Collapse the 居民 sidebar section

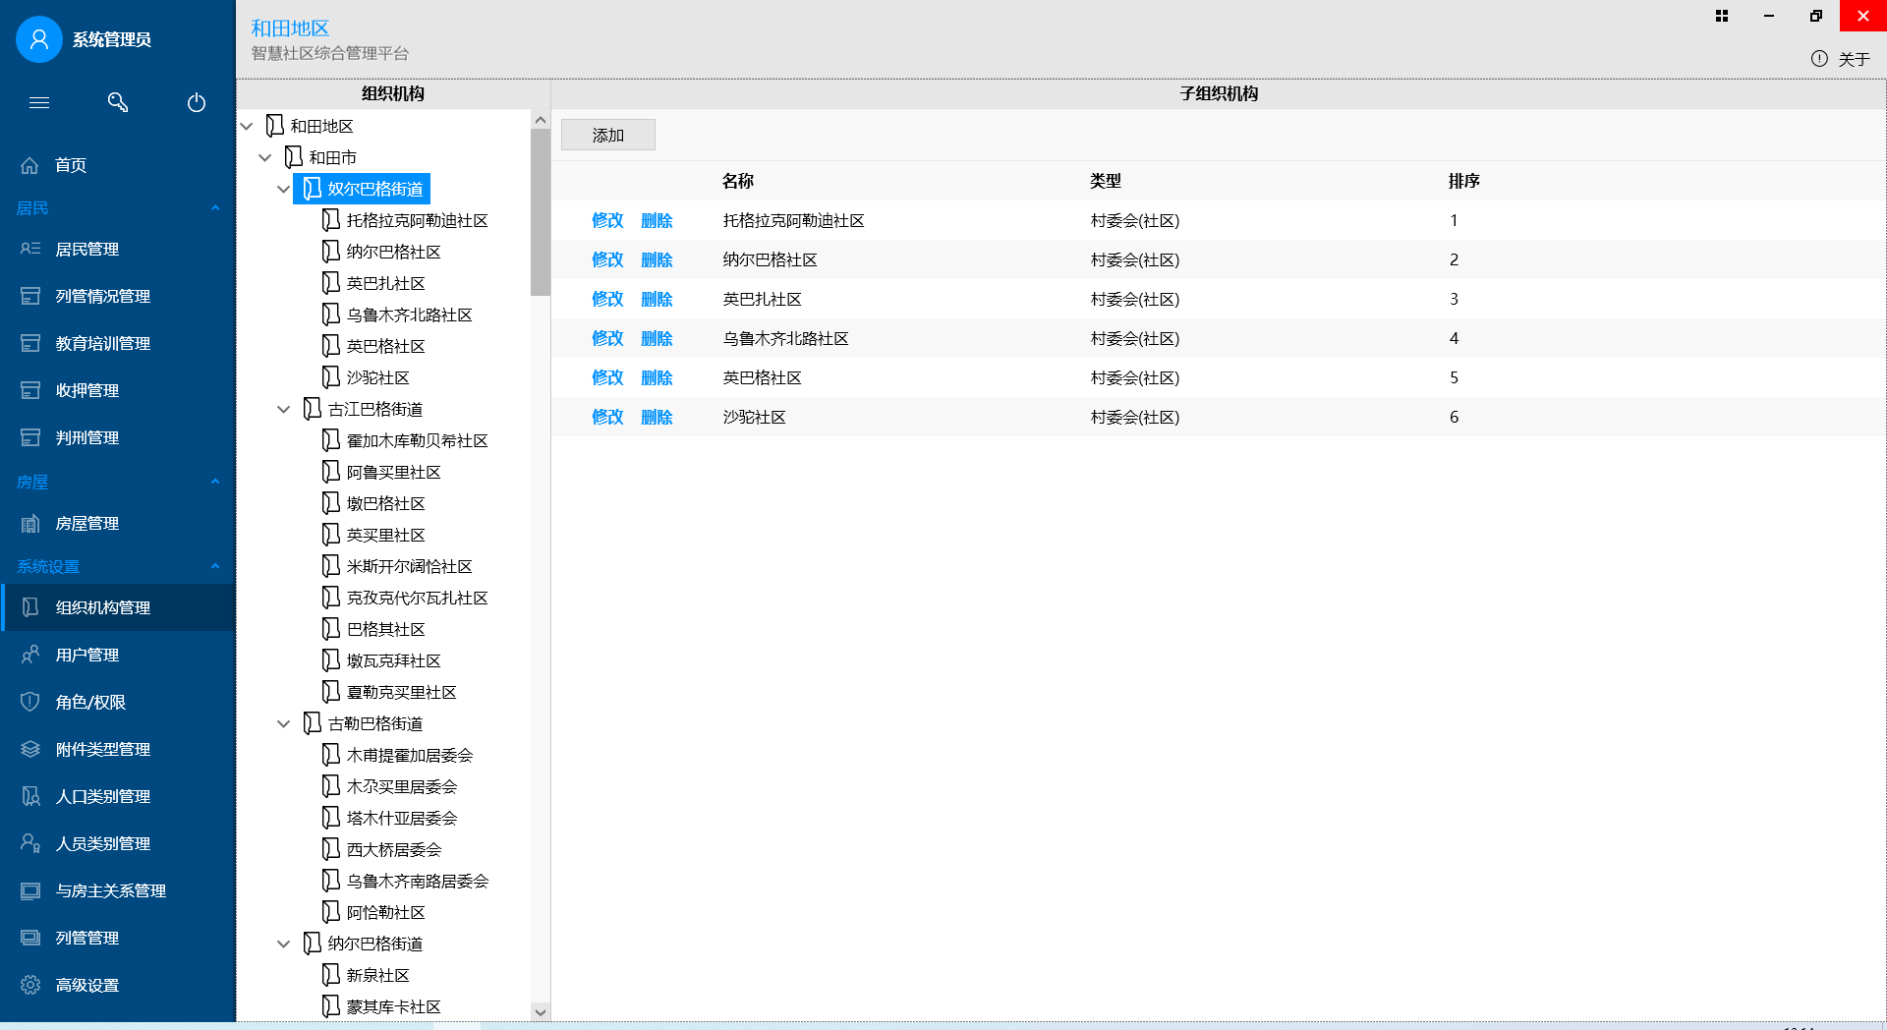point(215,208)
